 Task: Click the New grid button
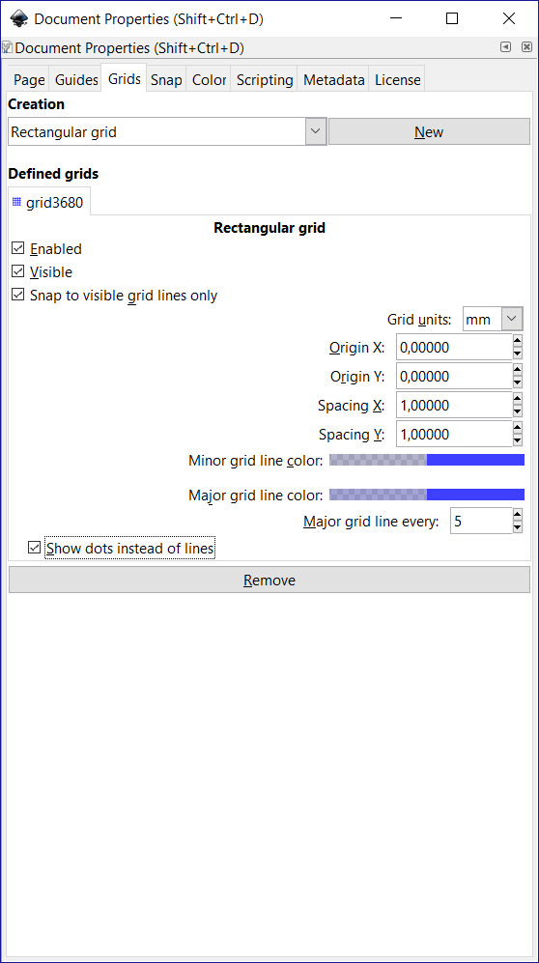[429, 131]
